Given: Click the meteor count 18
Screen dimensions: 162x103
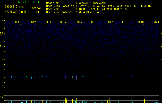Looking at the screenshot, I should [x=37, y=12].
